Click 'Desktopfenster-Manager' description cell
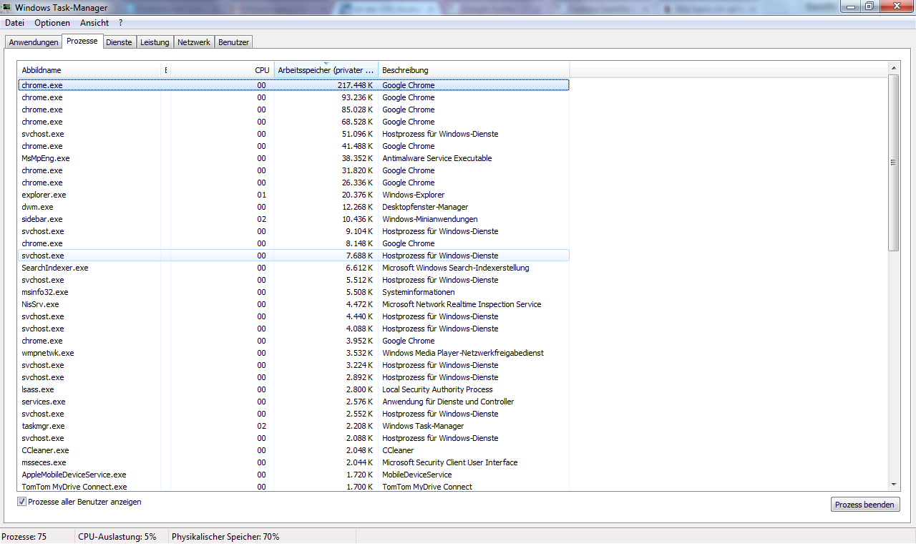 [x=427, y=207]
